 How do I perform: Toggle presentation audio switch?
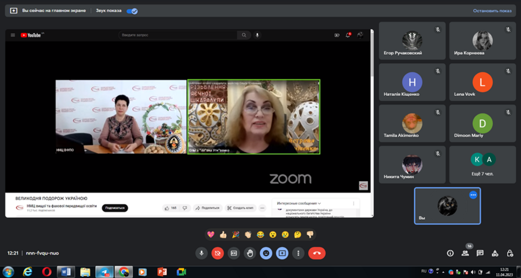[132, 11]
